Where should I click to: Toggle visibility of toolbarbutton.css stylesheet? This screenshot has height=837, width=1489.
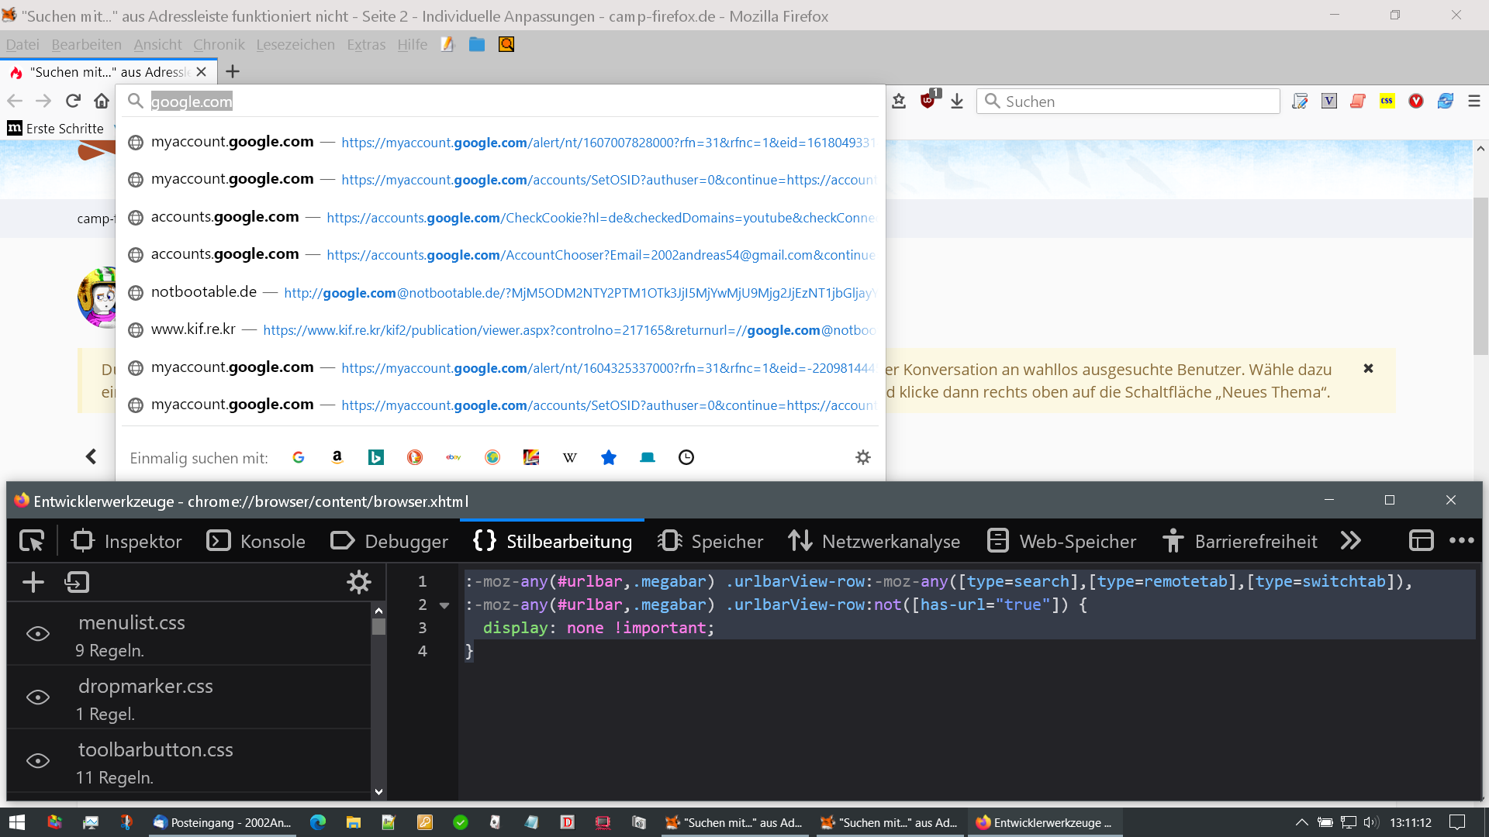tap(38, 761)
